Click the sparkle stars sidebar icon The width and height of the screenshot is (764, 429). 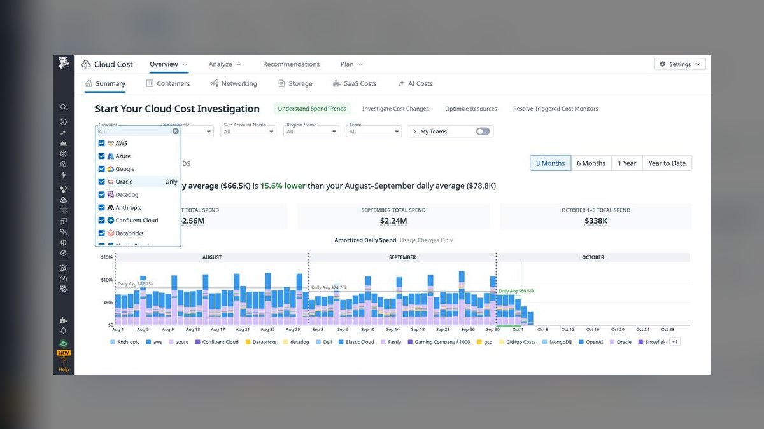coord(64,132)
